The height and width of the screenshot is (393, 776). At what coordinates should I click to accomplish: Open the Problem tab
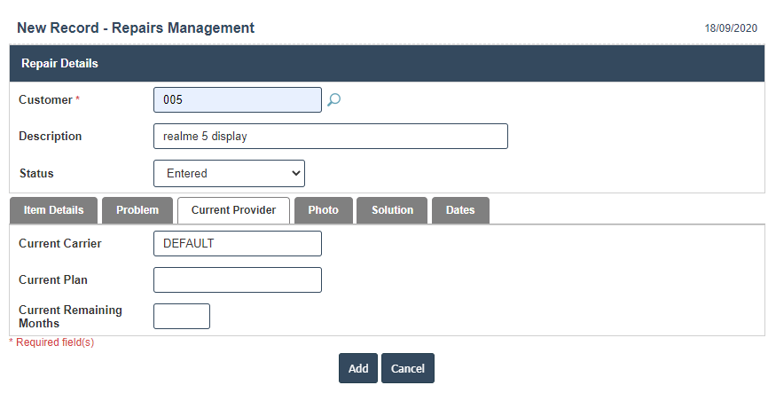tap(137, 210)
